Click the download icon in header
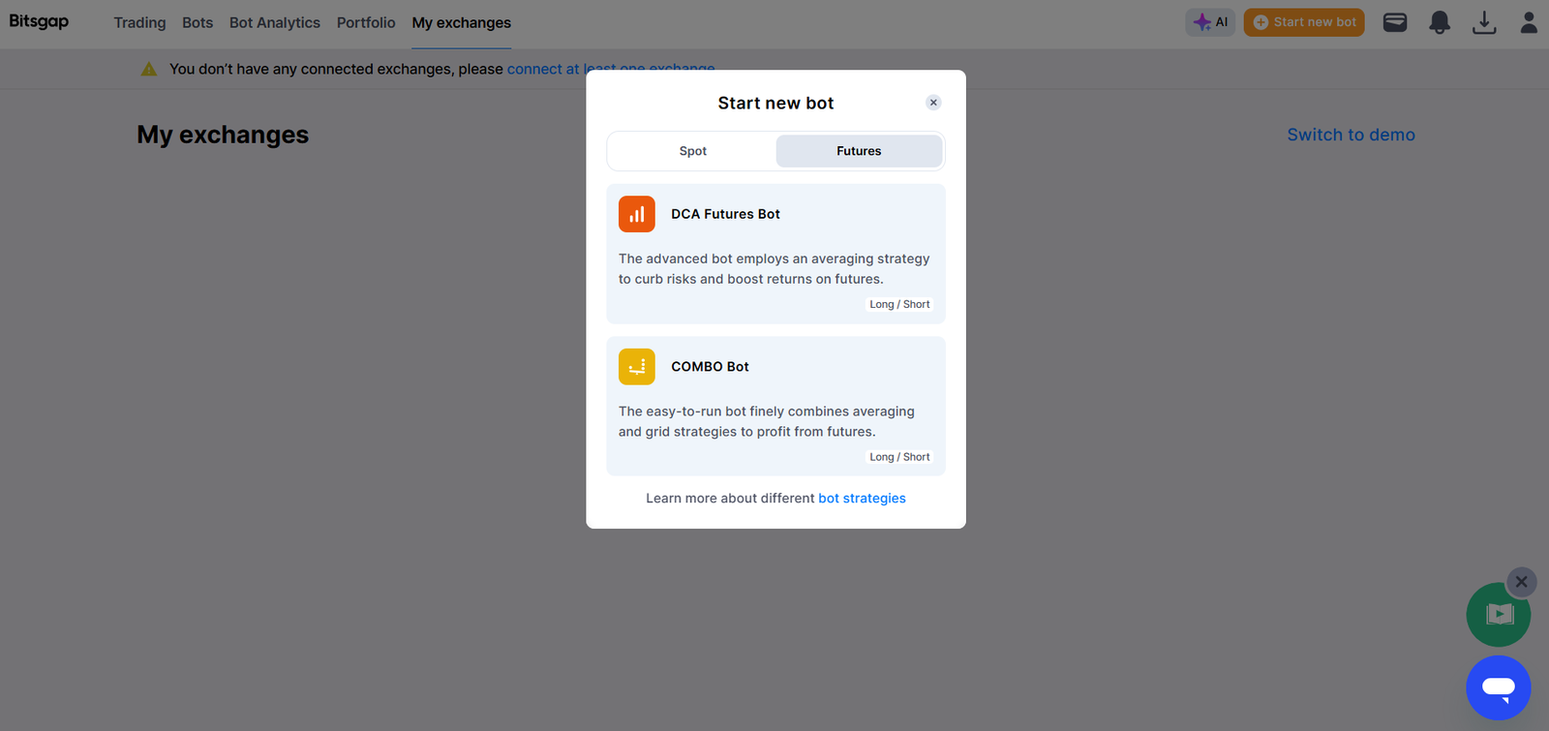The image size is (1549, 731). pos(1484,22)
